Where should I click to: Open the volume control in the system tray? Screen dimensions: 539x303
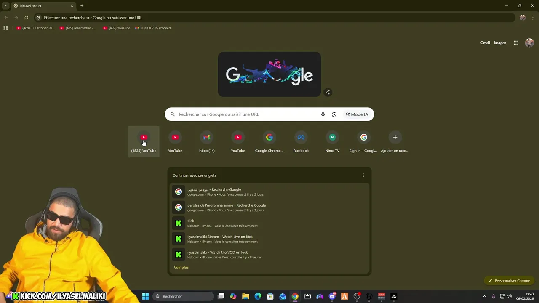(510, 296)
